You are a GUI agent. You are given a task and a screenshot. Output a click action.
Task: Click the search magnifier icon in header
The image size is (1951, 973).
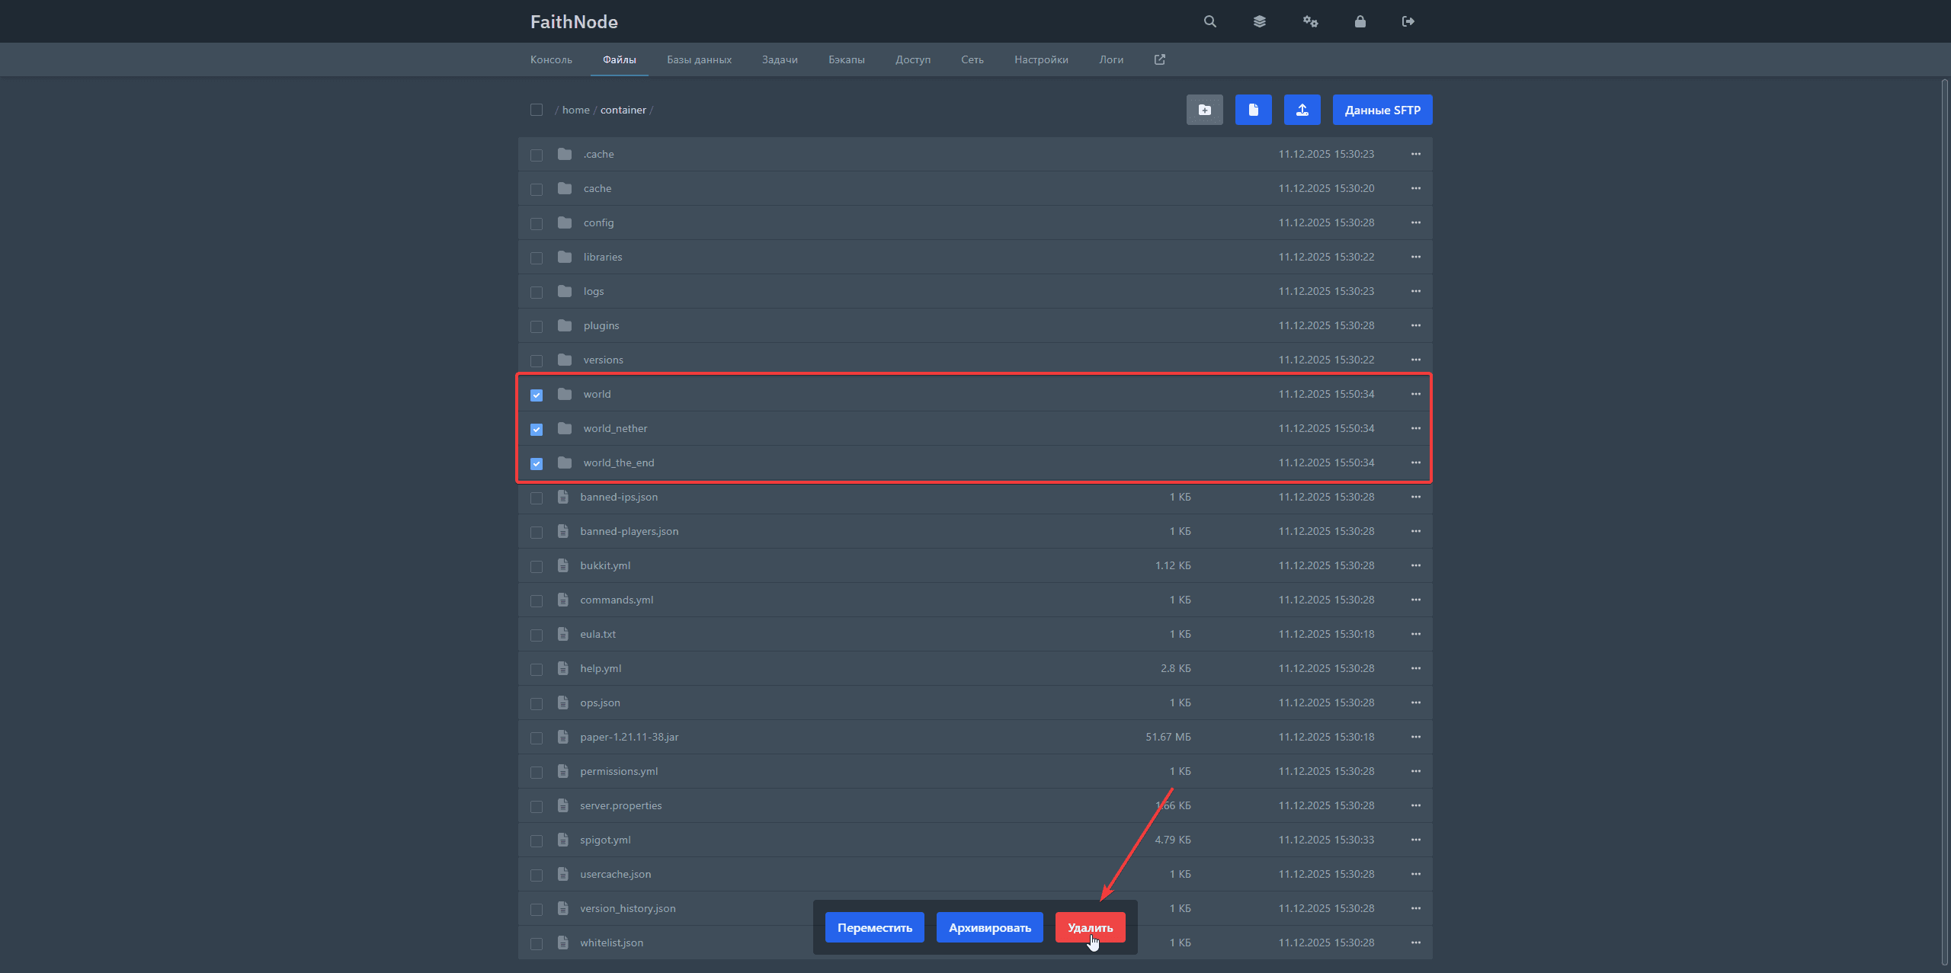(x=1209, y=21)
